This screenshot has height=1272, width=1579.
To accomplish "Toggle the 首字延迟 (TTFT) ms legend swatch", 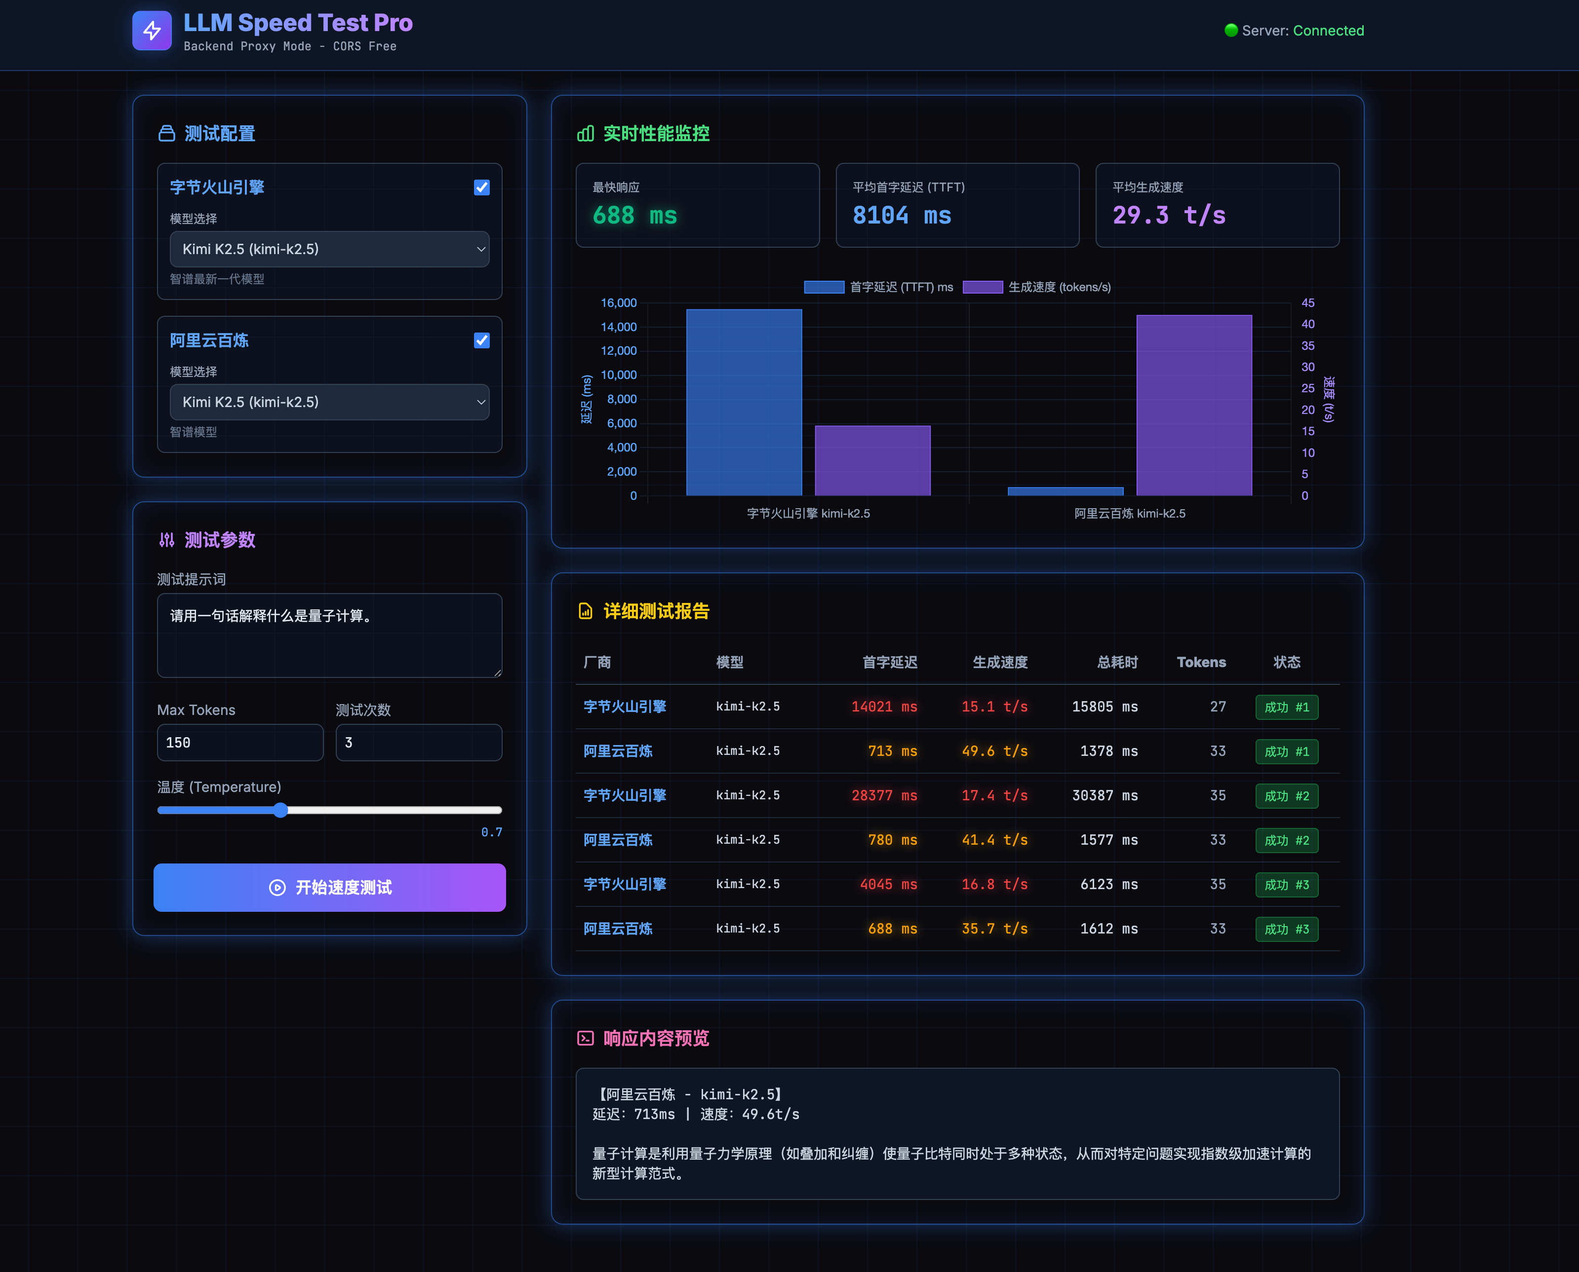I will pos(824,287).
